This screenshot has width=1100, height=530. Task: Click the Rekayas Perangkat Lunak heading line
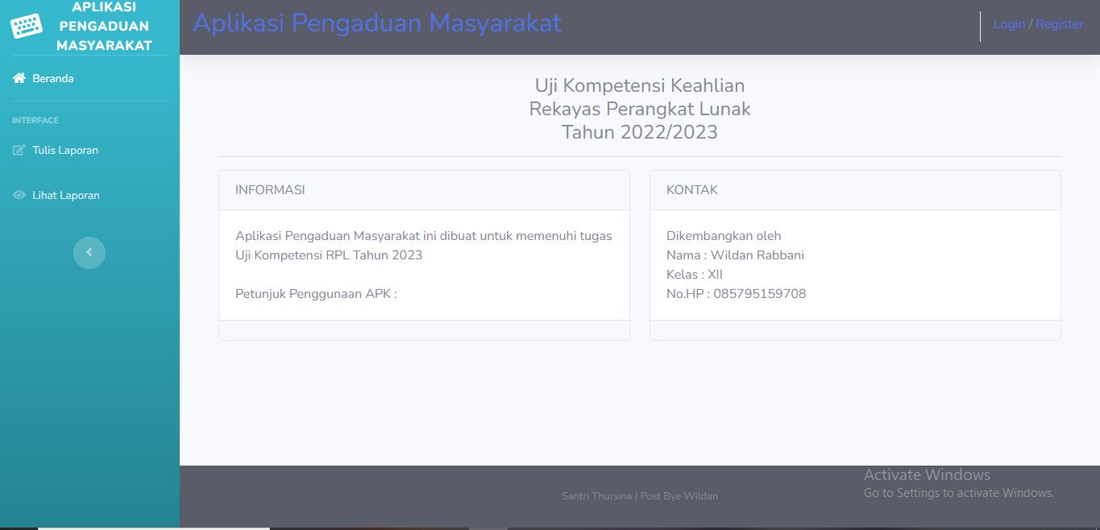640,109
